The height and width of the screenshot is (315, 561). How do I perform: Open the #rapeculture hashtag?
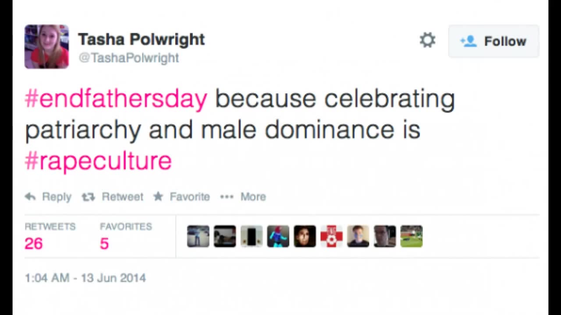98,161
